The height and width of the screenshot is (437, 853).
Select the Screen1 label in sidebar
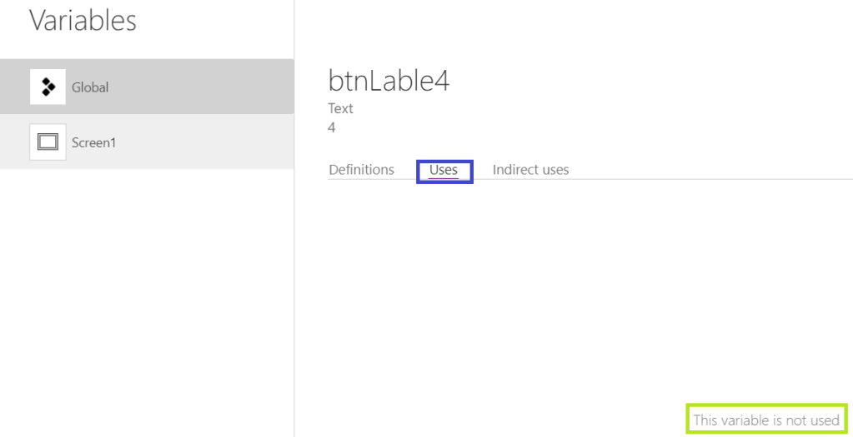(x=93, y=142)
